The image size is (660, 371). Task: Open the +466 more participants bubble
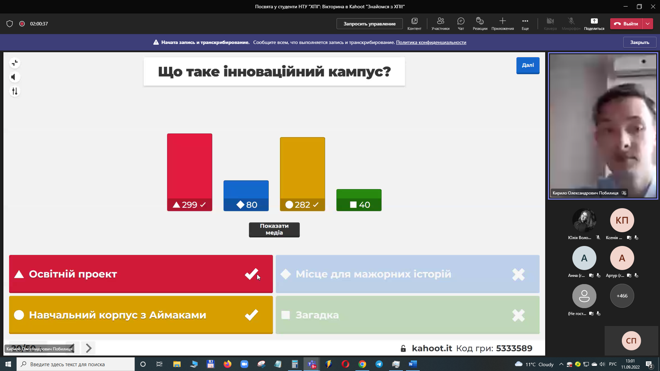(x=622, y=296)
